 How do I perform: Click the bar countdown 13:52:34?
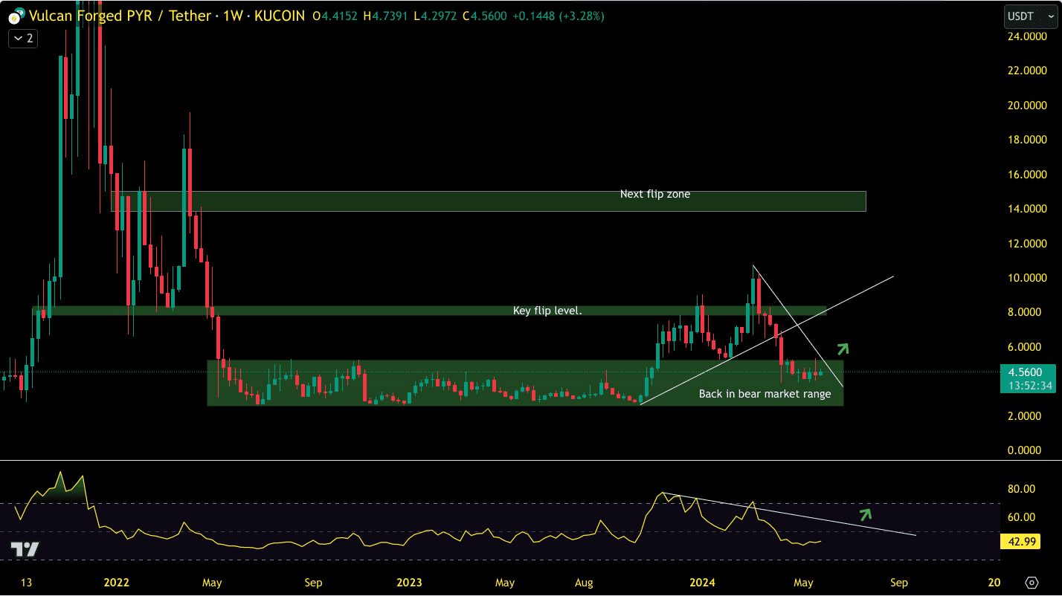(x=1030, y=386)
